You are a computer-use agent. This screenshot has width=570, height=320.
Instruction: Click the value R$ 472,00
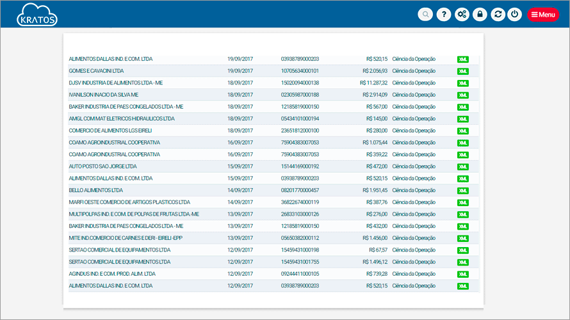(377, 166)
